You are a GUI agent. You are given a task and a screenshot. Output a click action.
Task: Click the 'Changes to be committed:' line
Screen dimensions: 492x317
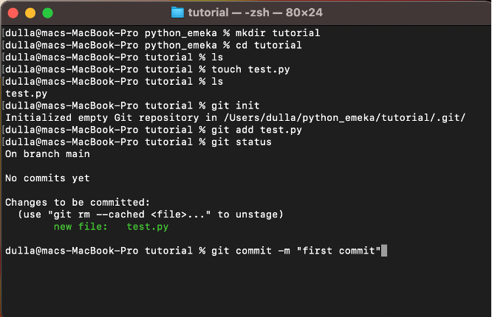(x=78, y=202)
